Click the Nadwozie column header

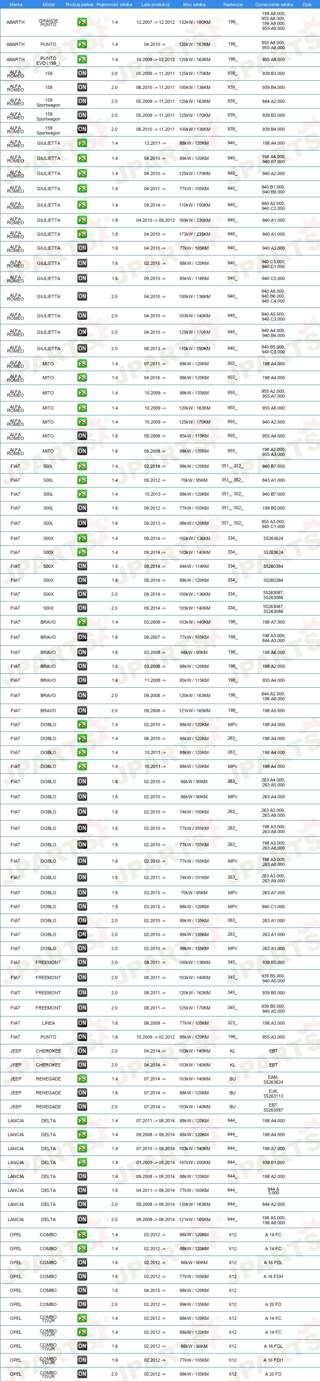(x=233, y=4)
